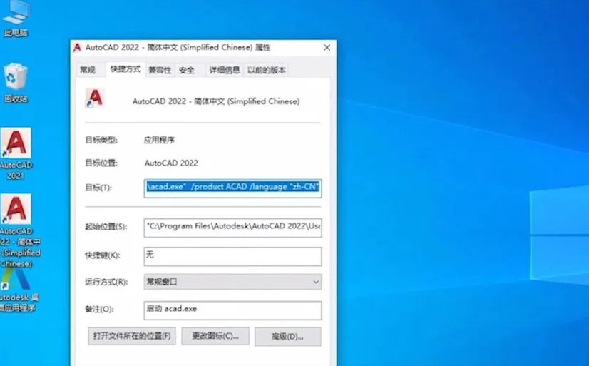This screenshot has width=589, height=366.
Task: Click the large AutoCAD shortcut icon in dialog
Action: pos(94,98)
